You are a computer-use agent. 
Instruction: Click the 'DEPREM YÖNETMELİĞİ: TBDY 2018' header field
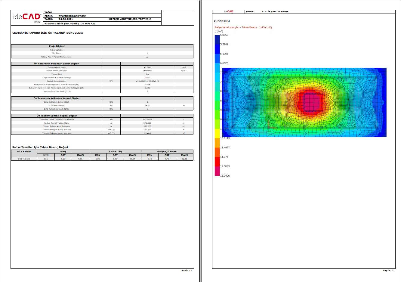[130, 19]
